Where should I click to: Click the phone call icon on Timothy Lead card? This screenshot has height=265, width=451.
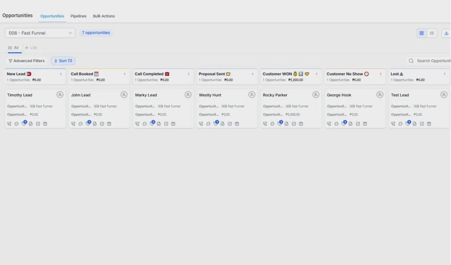point(9,124)
